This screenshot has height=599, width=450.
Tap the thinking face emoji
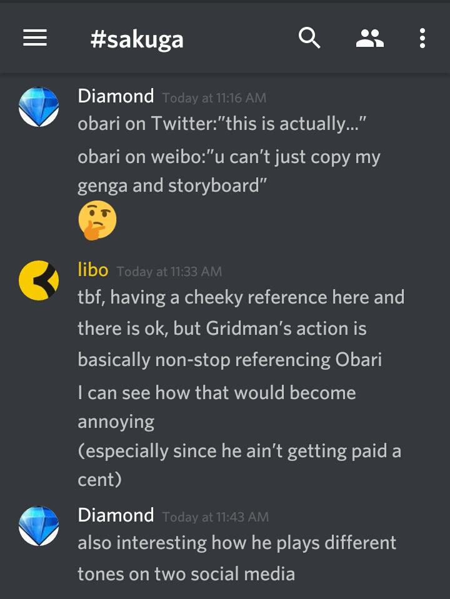[x=97, y=220]
